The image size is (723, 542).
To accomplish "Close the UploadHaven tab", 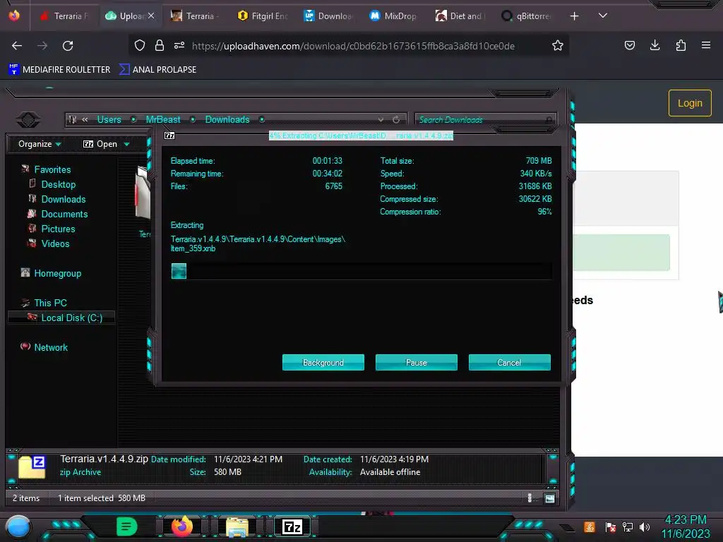I will pyautogui.click(x=151, y=16).
